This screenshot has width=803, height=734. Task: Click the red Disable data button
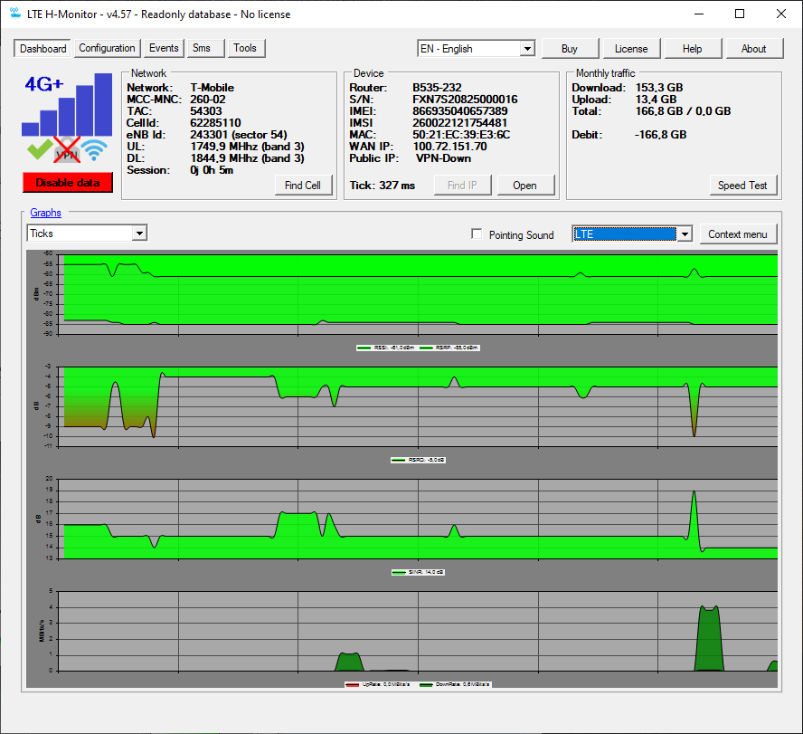click(x=68, y=183)
